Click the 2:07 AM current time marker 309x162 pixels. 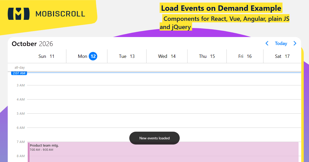pyautogui.click(x=19, y=73)
